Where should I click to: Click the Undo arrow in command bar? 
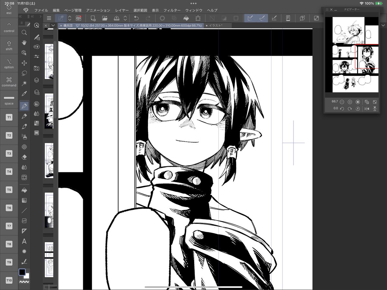point(136,18)
